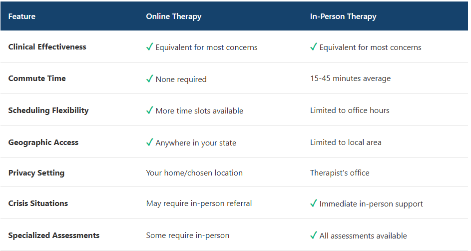471x251 pixels.
Task: Click the 15-45 minutes average cell
Action: pyautogui.click(x=350, y=78)
